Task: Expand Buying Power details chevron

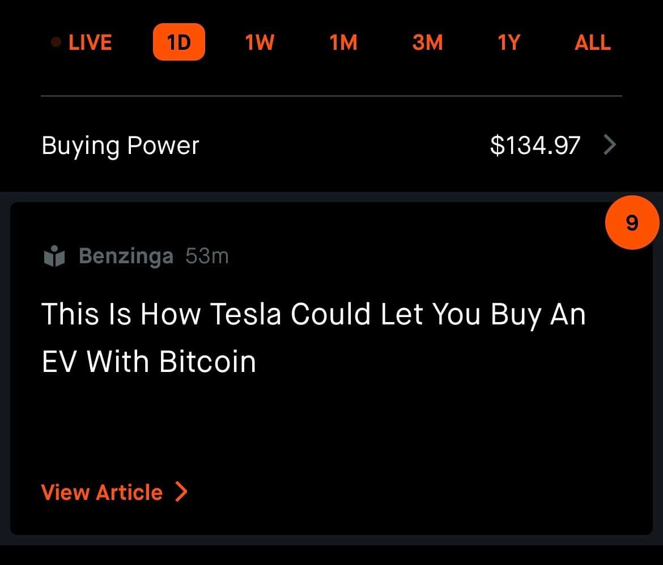Action: [610, 145]
